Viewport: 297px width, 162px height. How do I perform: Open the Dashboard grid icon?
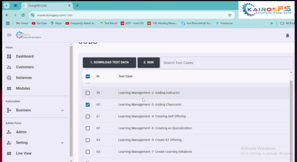pos(9,56)
